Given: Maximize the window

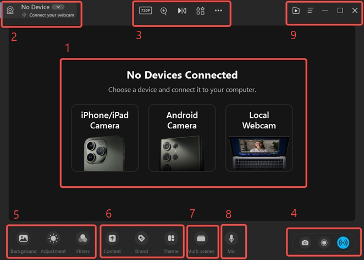Looking at the screenshot, I should click(x=340, y=10).
